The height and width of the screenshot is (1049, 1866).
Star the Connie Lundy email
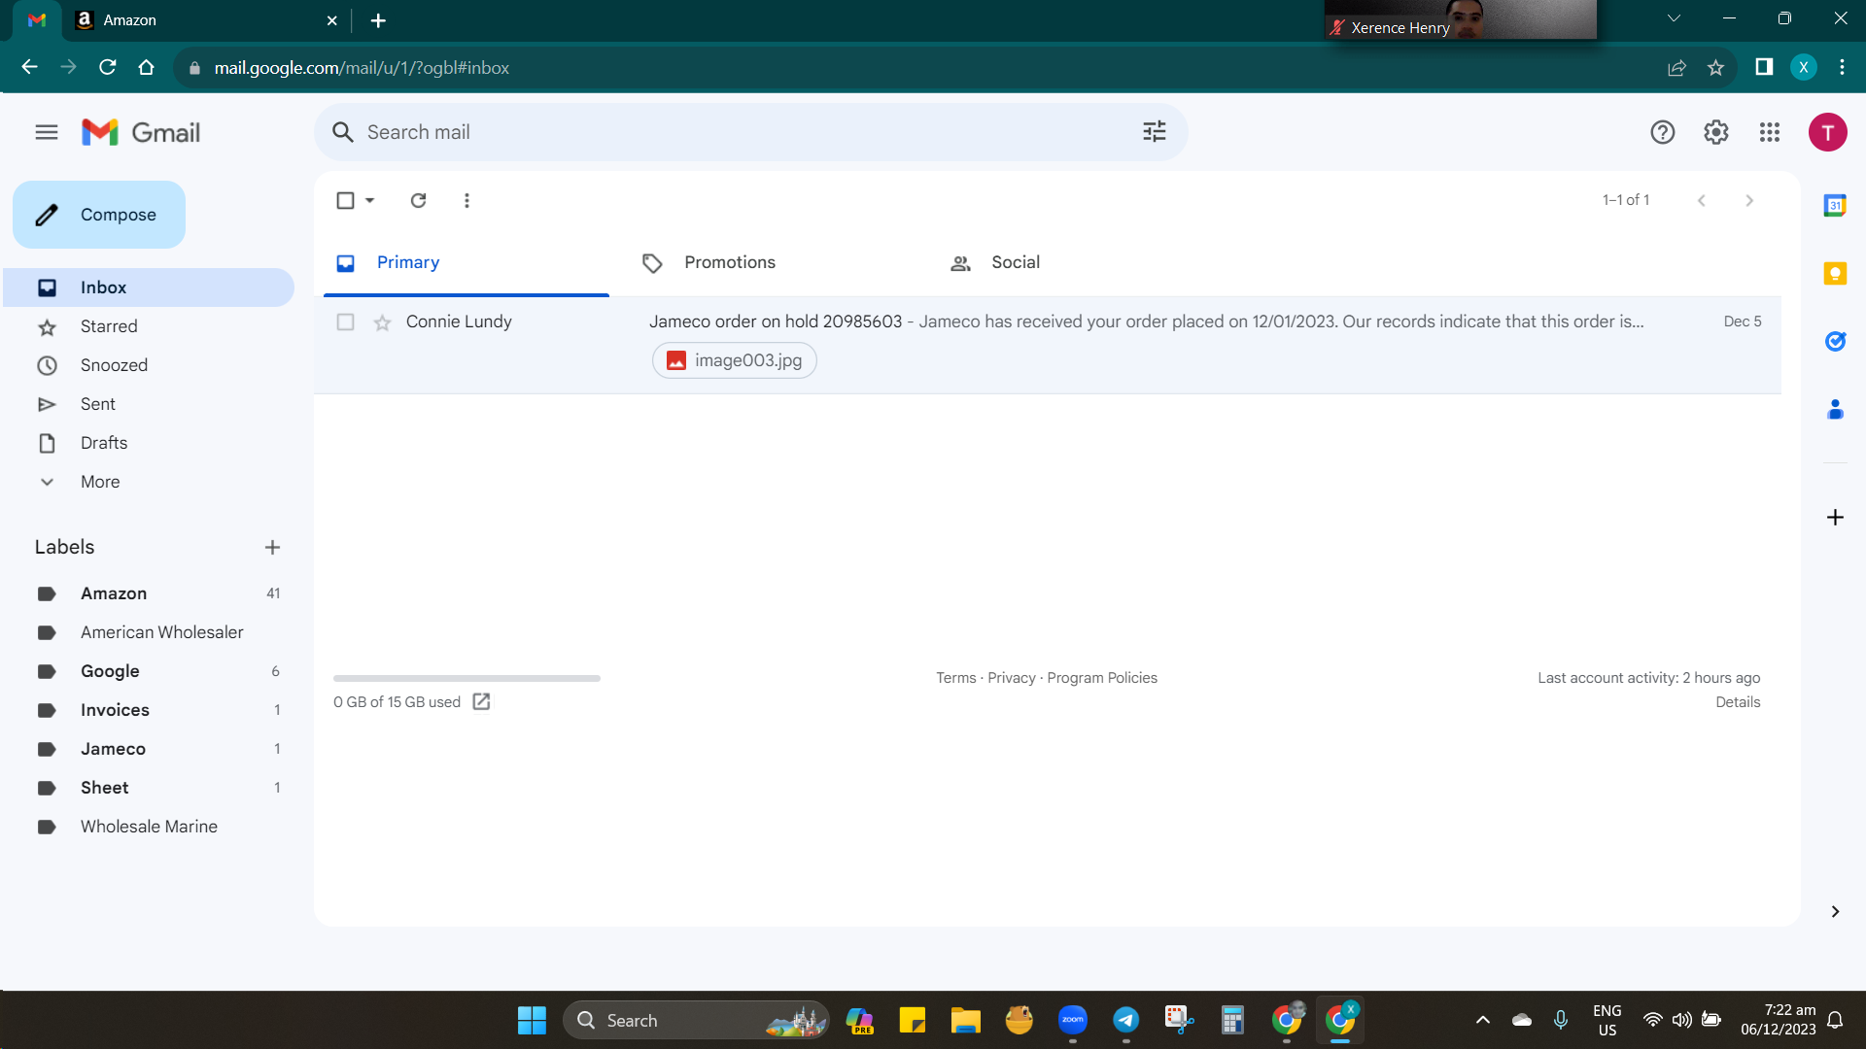[382, 322]
